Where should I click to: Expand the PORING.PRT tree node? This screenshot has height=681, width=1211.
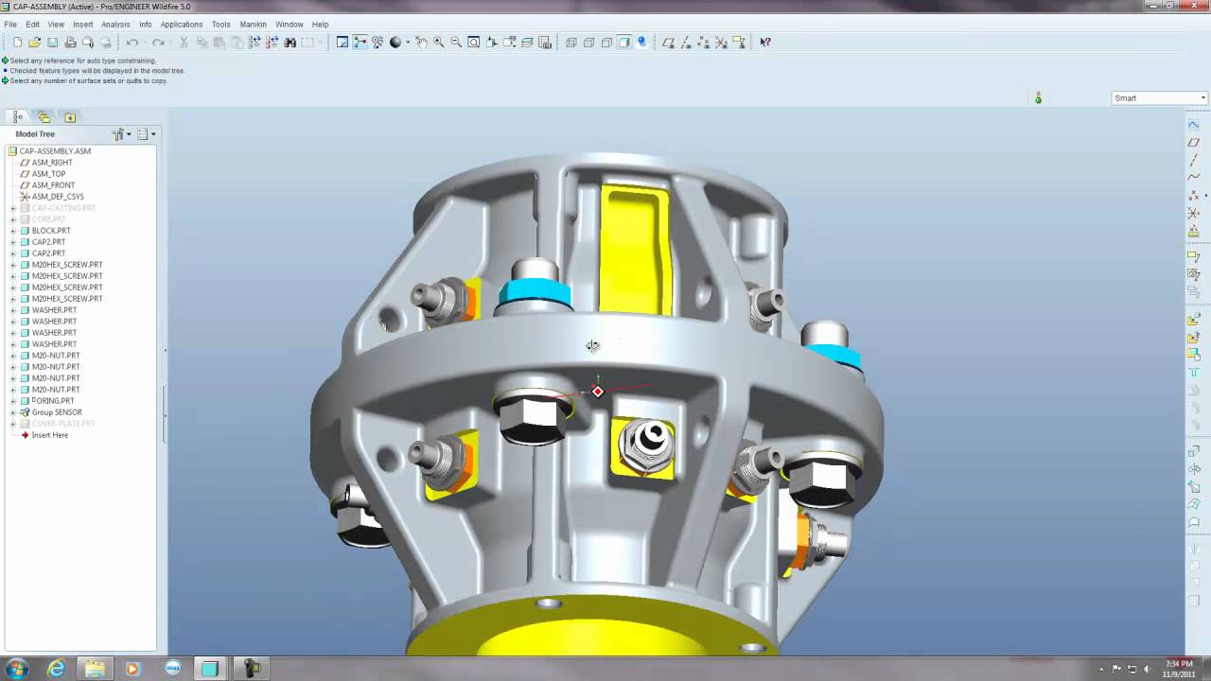point(13,401)
